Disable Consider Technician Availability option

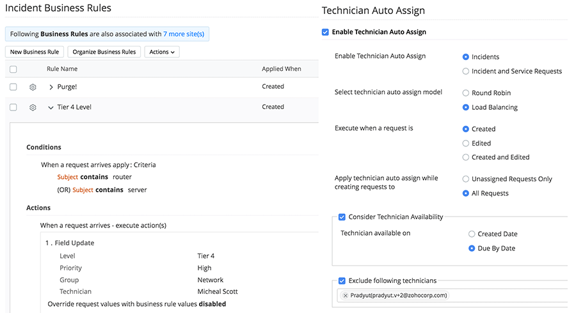click(x=342, y=217)
